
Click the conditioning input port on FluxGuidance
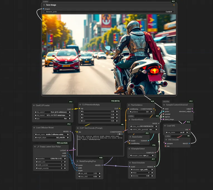[x=128, y=109]
